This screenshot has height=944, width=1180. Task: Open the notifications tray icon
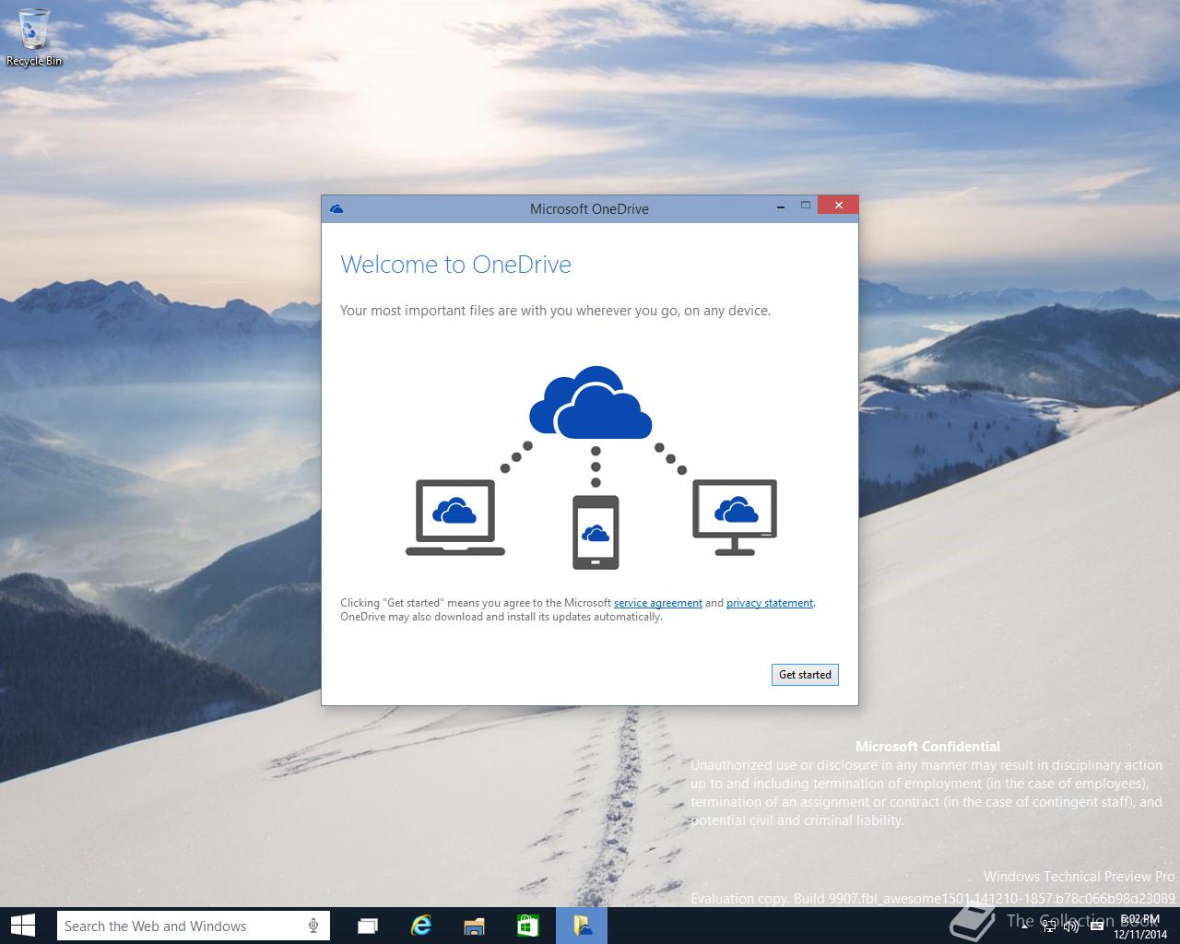pyautogui.click(x=1098, y=926)
